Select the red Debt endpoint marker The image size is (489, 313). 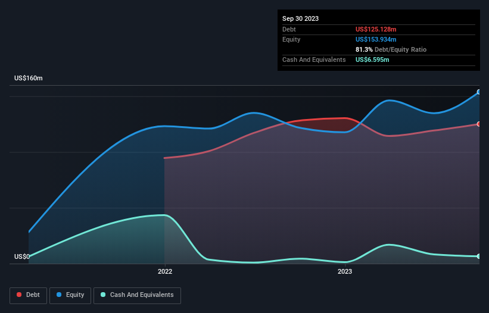(x=479, y=124)
